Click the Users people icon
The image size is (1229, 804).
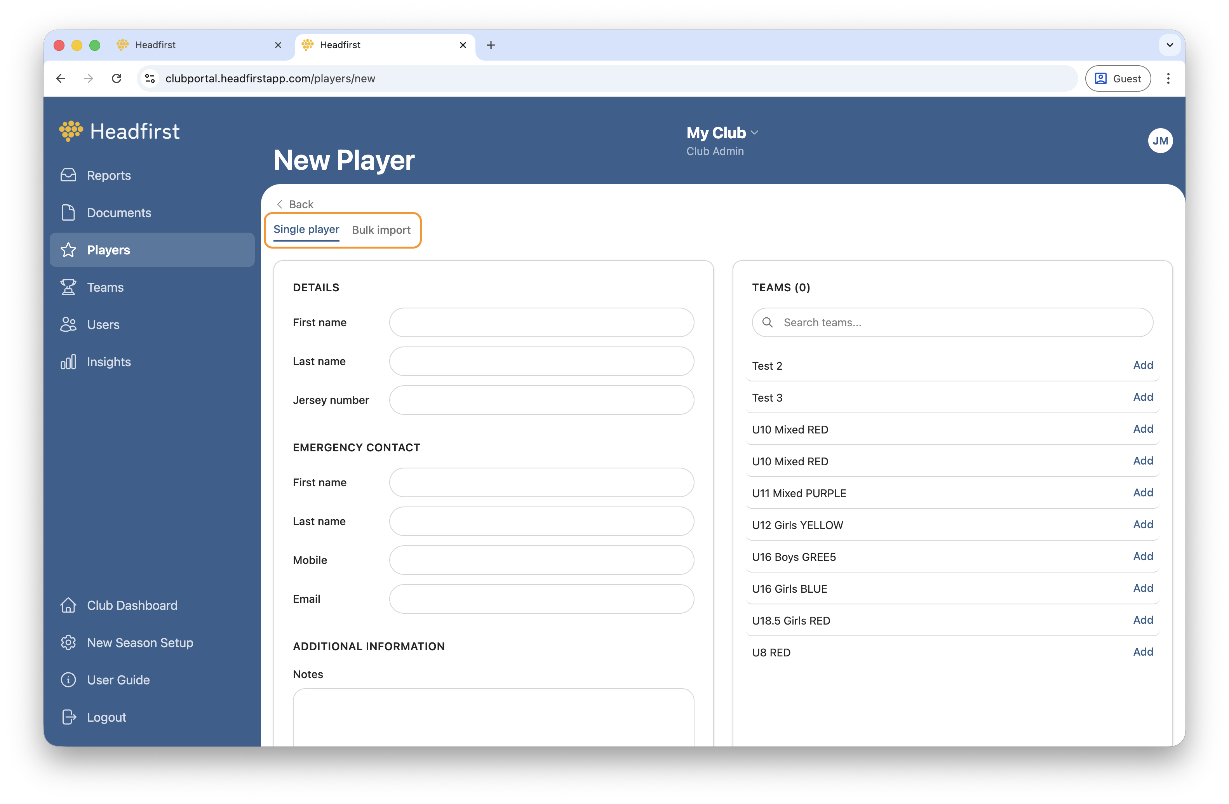click(x=68, y=324)
